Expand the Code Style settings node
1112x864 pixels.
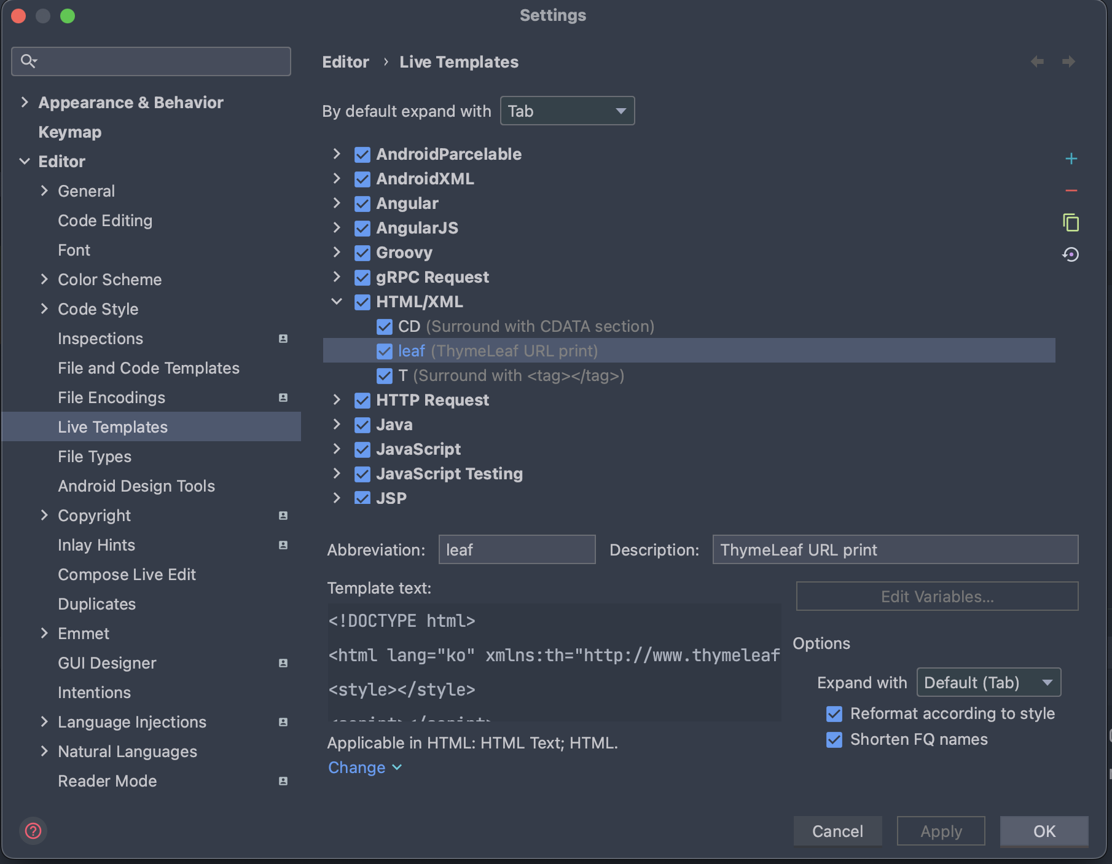coord(44,308)
